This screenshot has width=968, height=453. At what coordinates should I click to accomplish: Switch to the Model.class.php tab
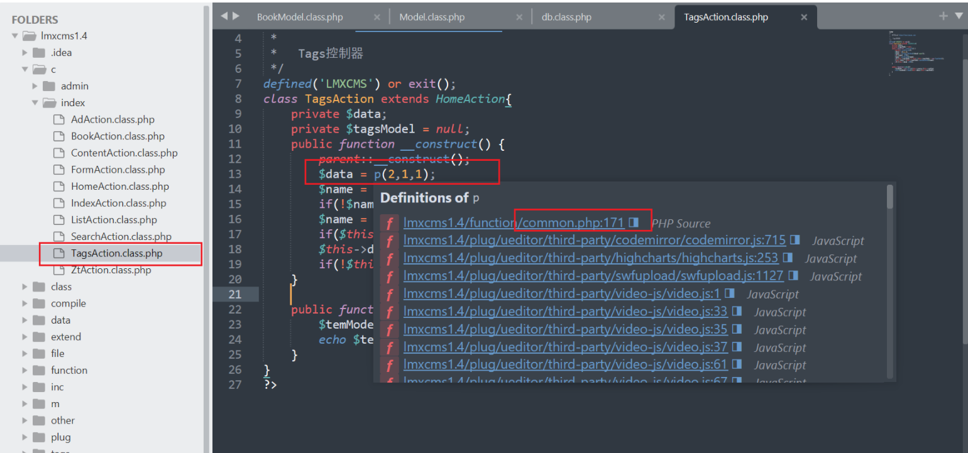(432, 17)
